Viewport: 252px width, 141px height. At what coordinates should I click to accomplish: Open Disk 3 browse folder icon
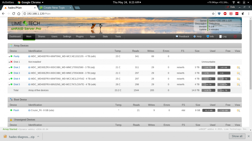pyautogui.click(x=238, y=73)
